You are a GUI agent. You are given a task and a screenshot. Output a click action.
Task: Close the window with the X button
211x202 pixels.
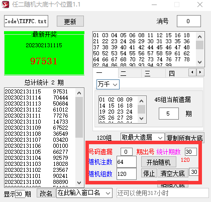coord(200,5)
